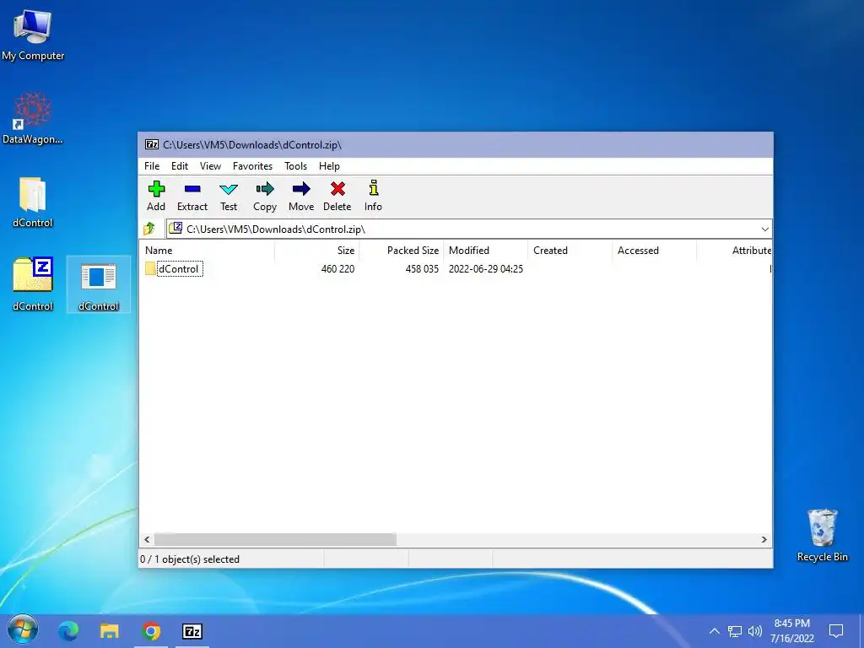Open the View menu
The image size is (864, 648).
(x=210, y=166)
